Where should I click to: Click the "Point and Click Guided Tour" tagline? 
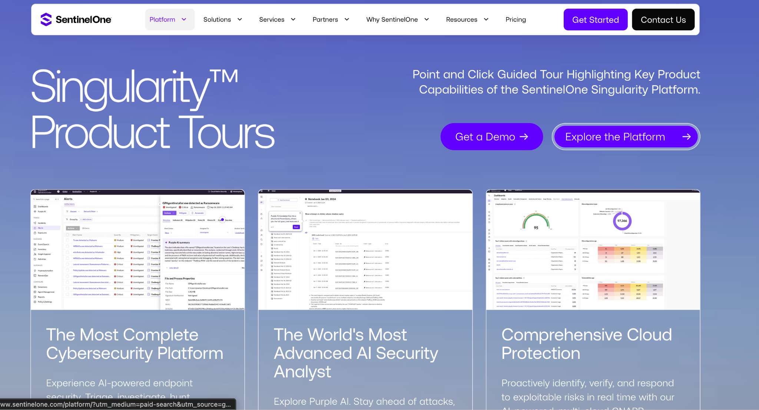tap(556, 82)
